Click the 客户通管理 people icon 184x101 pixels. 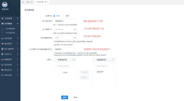pyautogui.click(x=2, y=49)
